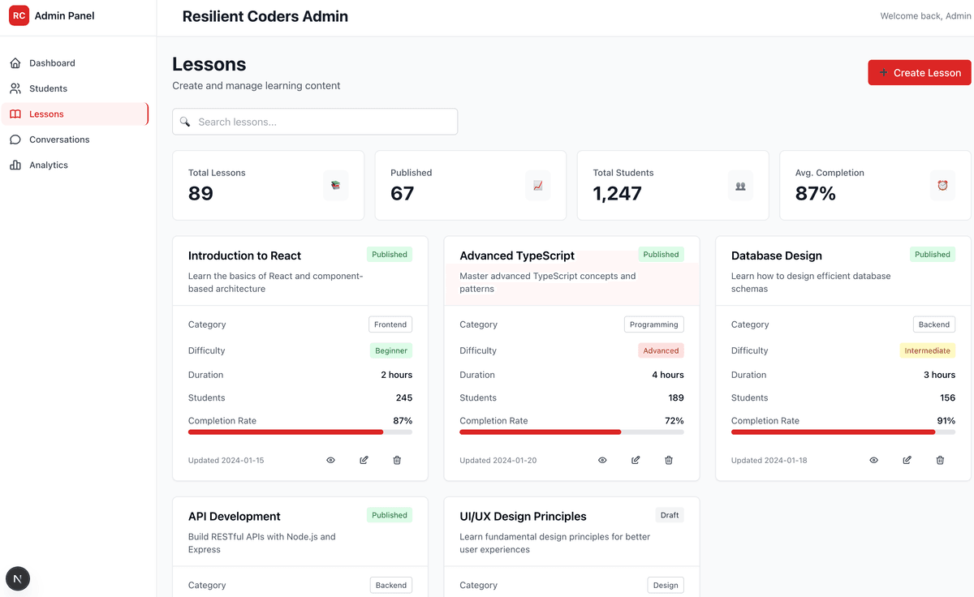Viewport: 974px width, 597px height.
Task: Click the Dashboard icon in the sidebar
Action: coord(14,62)
